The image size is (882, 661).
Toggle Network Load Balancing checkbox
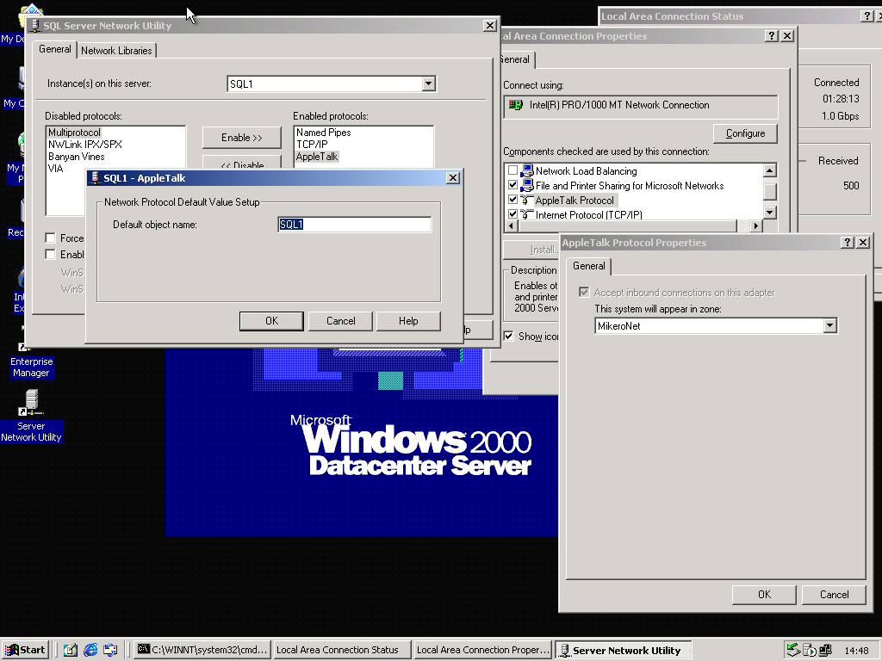click(512, 170)
